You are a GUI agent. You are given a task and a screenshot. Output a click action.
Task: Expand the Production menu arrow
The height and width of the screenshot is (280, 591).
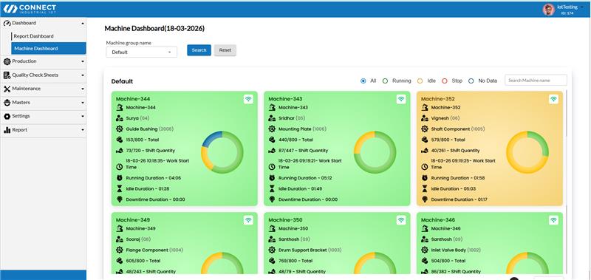83,61
